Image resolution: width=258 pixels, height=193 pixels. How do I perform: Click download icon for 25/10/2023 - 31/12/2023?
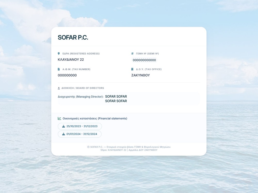tap(63, 126)
